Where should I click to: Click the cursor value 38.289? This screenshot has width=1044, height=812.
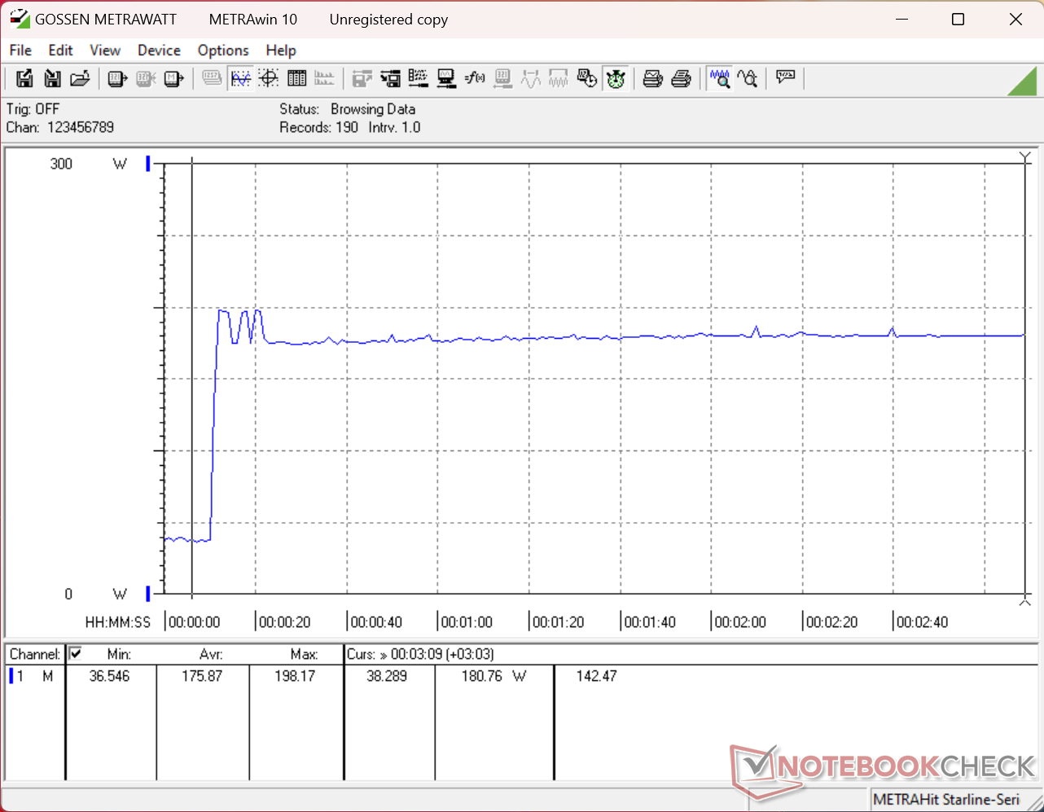click(x=386, y=676)
